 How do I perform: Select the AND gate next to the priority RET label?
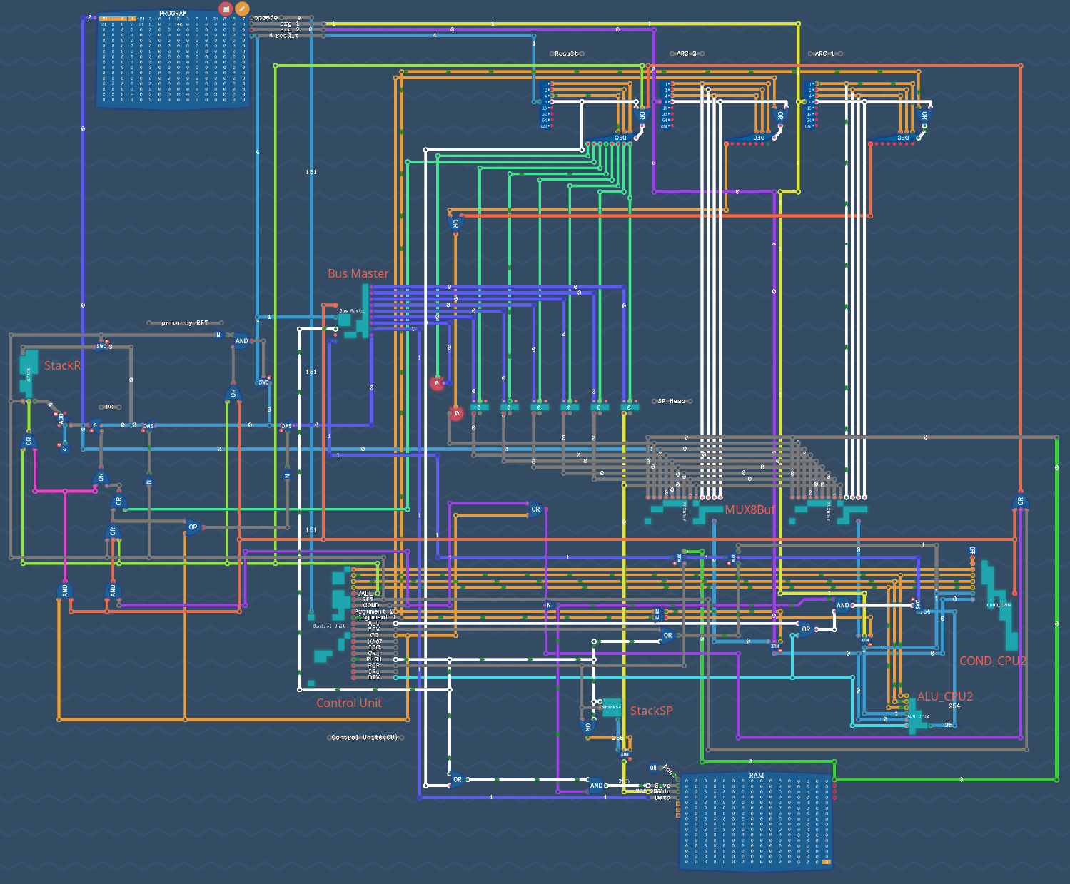pyautogui.click(x=241, y=341)
